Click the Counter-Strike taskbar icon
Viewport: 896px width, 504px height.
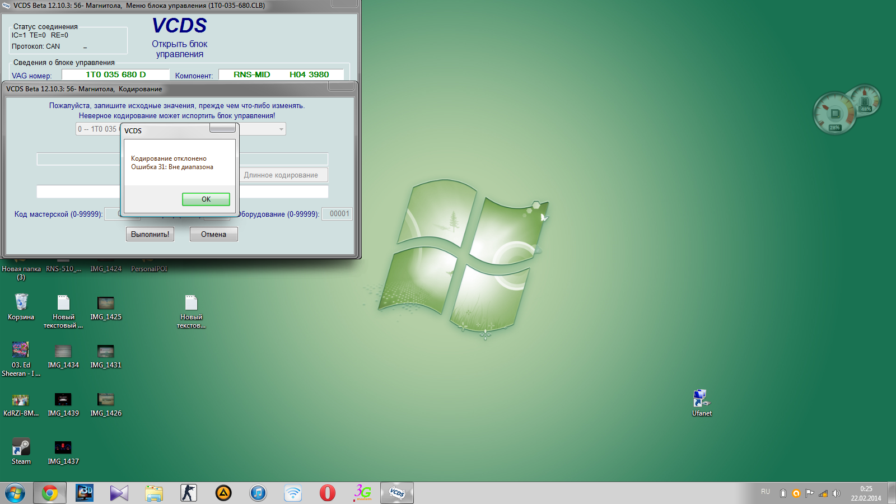click(189, 493)
